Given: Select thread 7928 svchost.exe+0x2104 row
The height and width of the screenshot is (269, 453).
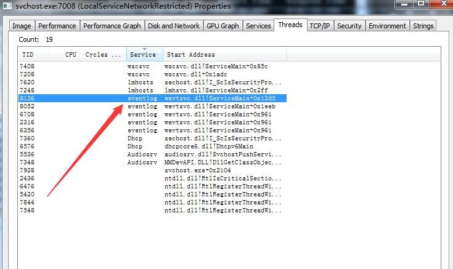Looking at the screenshot, I should coord(153,171).
